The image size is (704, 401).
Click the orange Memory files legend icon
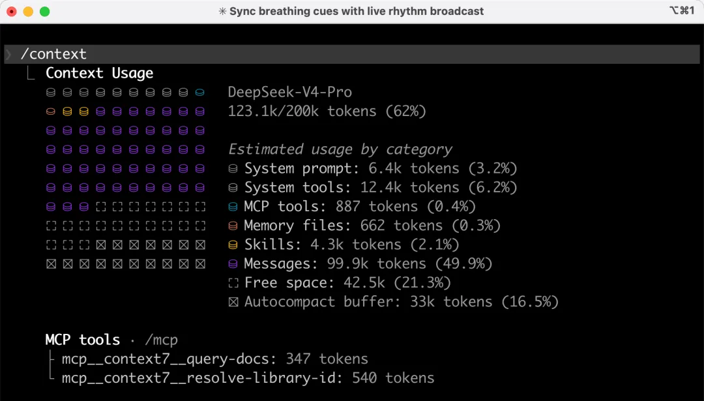click(233, 226)
